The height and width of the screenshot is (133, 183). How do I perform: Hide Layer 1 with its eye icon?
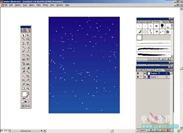138,77
